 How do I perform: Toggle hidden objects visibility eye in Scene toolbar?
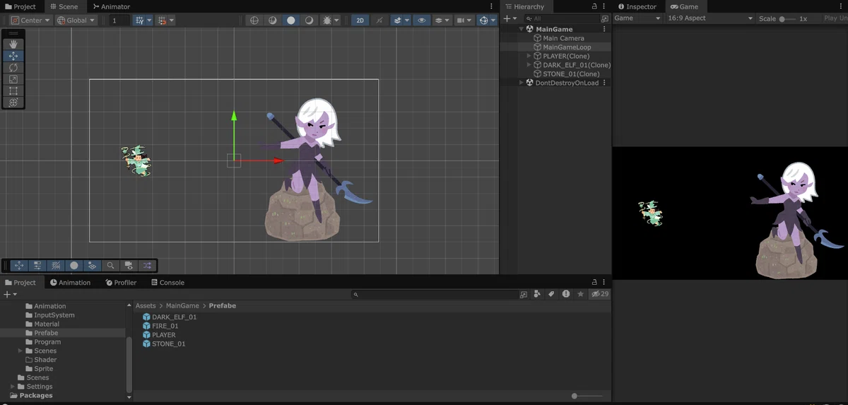422,20
